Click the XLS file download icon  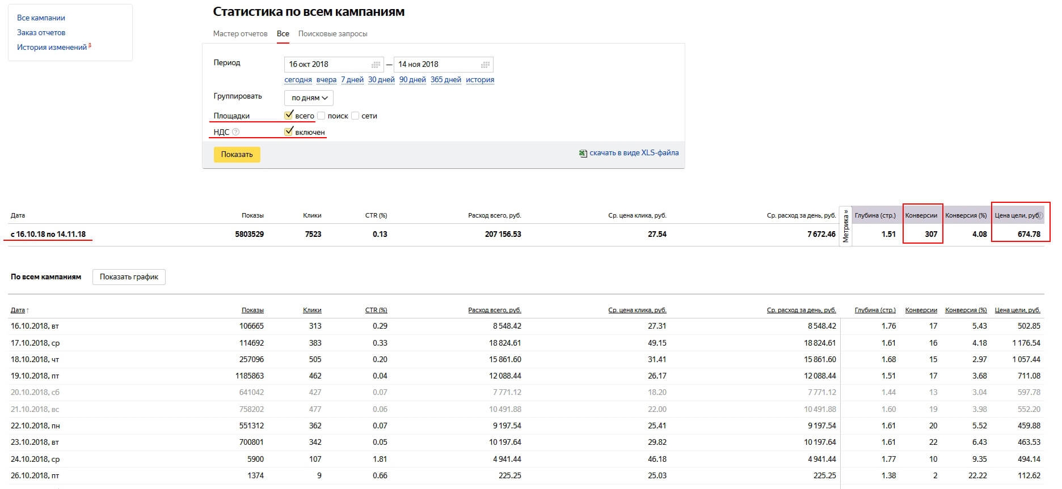tap(583, 153)
